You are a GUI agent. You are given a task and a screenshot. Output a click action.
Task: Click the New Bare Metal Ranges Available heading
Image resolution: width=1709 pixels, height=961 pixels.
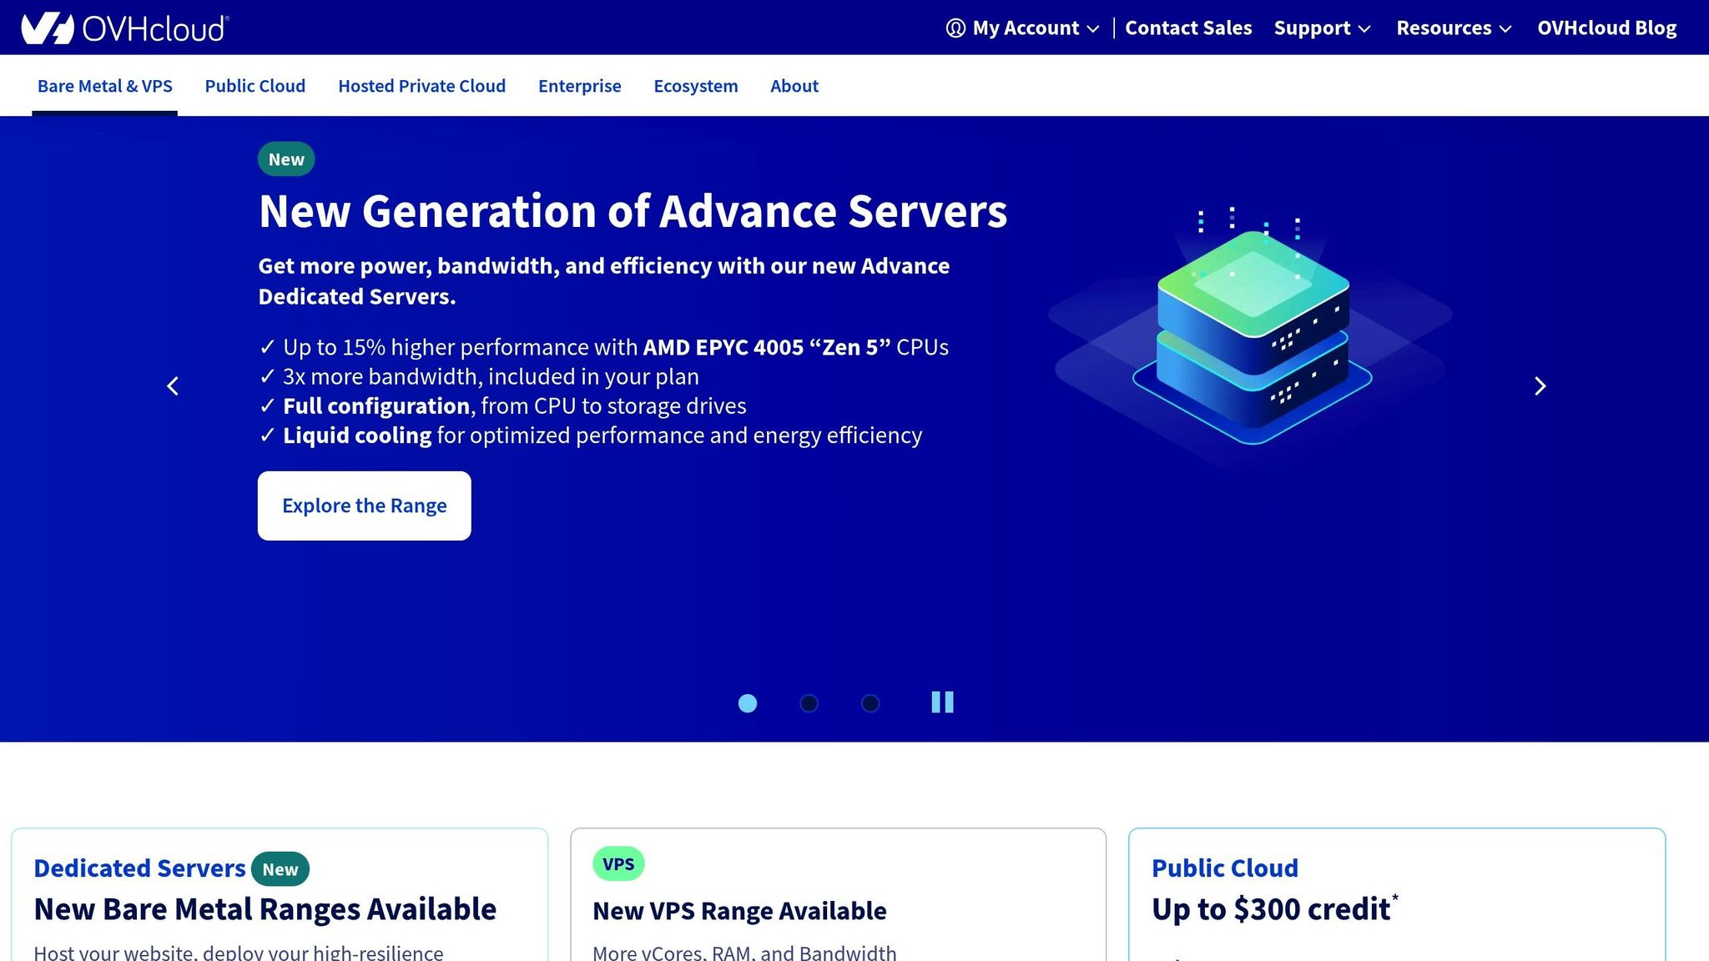click(265, 908)
